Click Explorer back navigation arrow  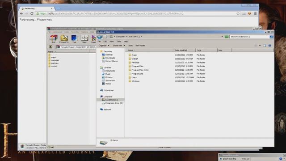(x=100, y=37)
